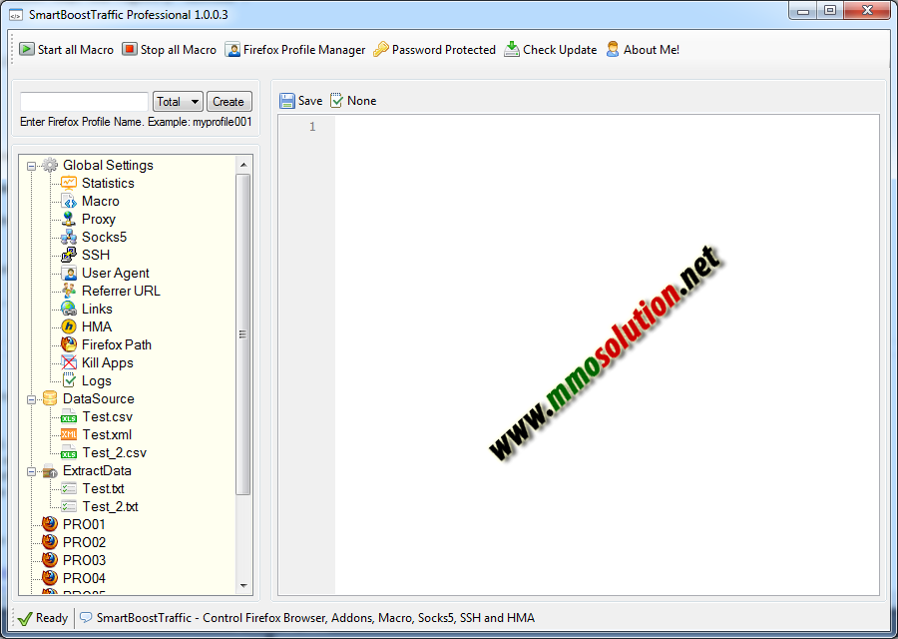
Task: Select the Test_2.csv tree item
Action: [x=115, y=452]
